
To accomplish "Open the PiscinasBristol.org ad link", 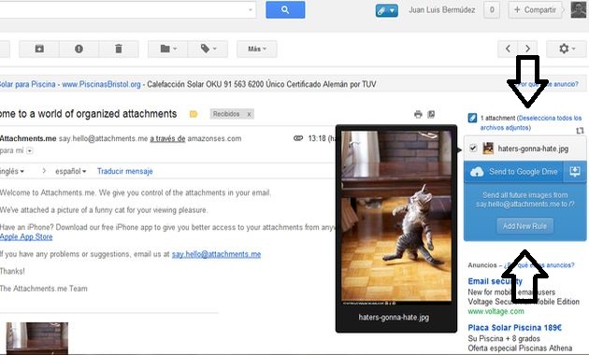I will 101,84.
